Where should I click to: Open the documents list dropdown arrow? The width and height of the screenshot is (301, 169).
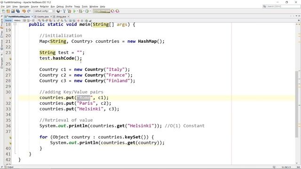pos(296,16)
